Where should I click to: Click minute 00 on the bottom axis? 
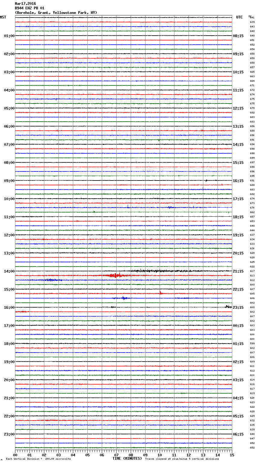click(15, 455)
